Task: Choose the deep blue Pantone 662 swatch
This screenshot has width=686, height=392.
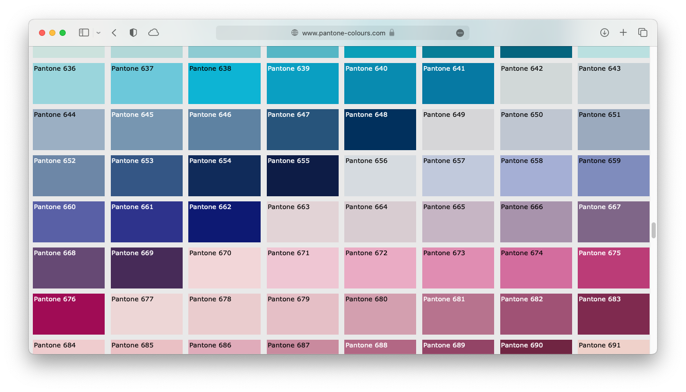Action: (x=224, y=222)
